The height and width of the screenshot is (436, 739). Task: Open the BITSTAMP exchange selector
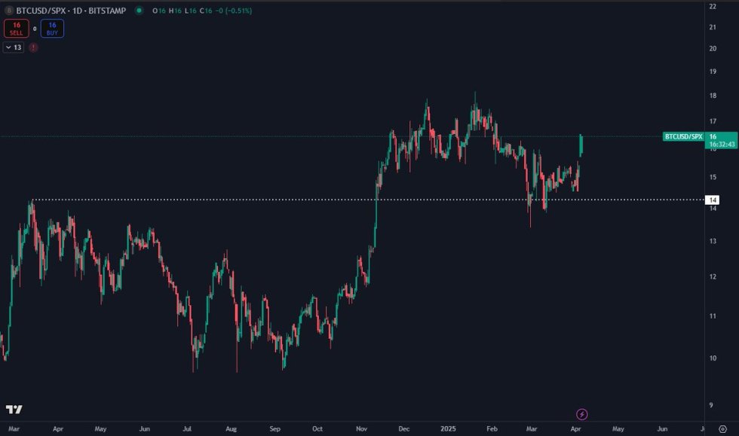(x=106, y=10)
